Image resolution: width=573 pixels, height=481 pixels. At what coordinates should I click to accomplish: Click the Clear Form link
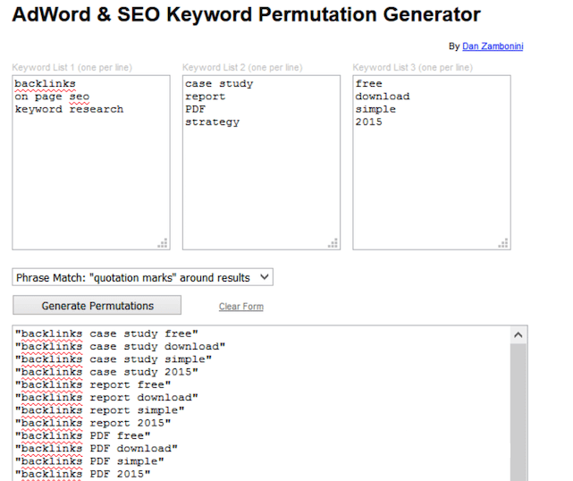pos(241,307)
